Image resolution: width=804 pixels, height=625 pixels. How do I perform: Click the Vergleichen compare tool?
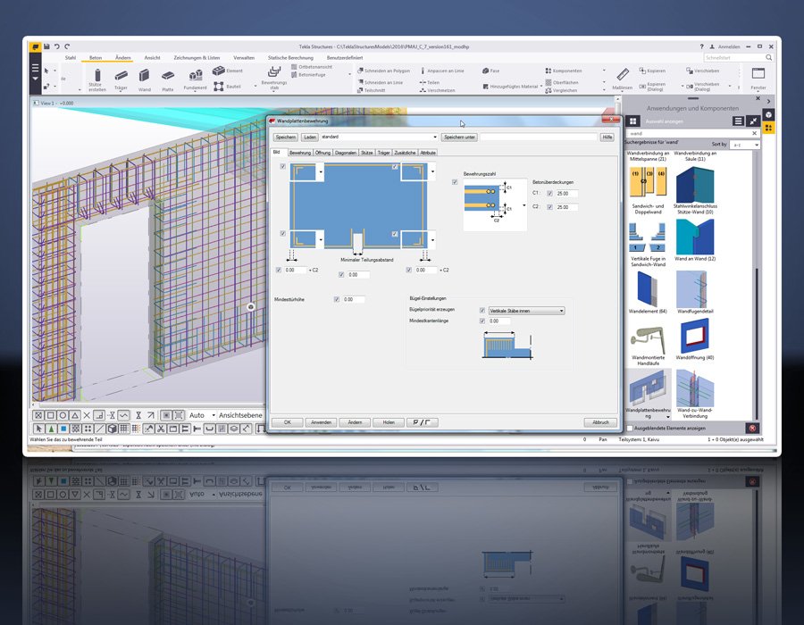[x=562, y=91]
